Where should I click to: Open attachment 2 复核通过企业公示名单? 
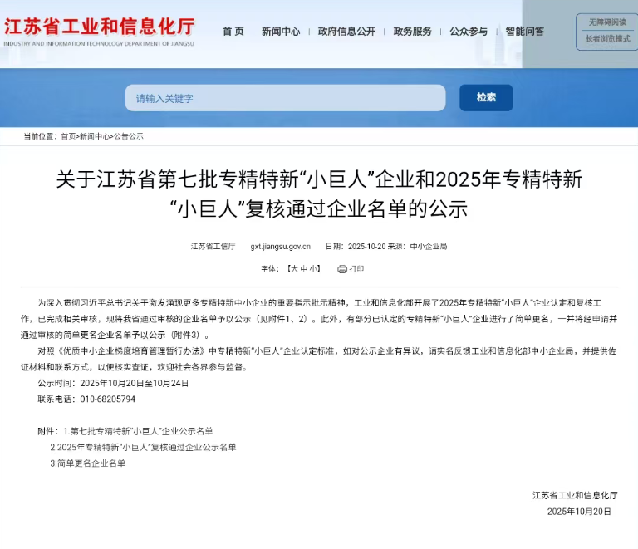(x=143, y=448)
